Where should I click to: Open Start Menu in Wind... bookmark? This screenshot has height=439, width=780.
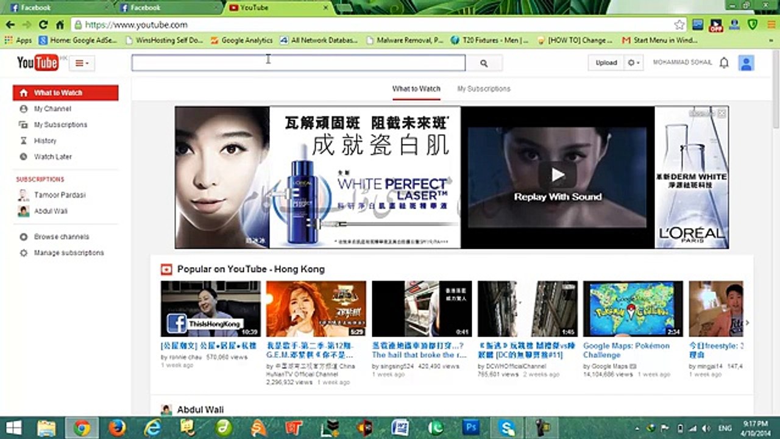[x=659, y=40]
